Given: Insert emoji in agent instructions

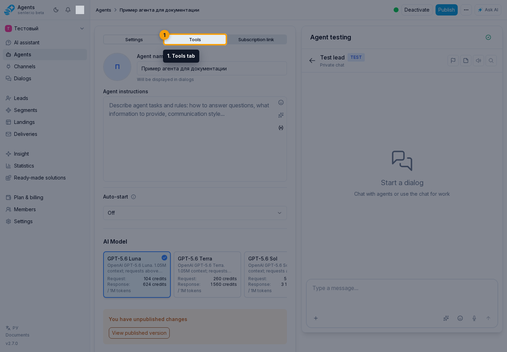Looking at the screenshot, I should [281, 102].
